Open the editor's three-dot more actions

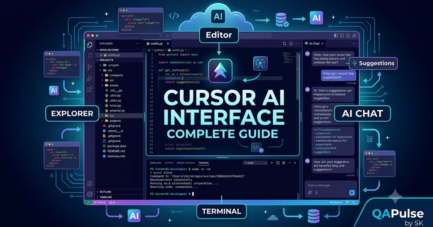click(297, 44)
